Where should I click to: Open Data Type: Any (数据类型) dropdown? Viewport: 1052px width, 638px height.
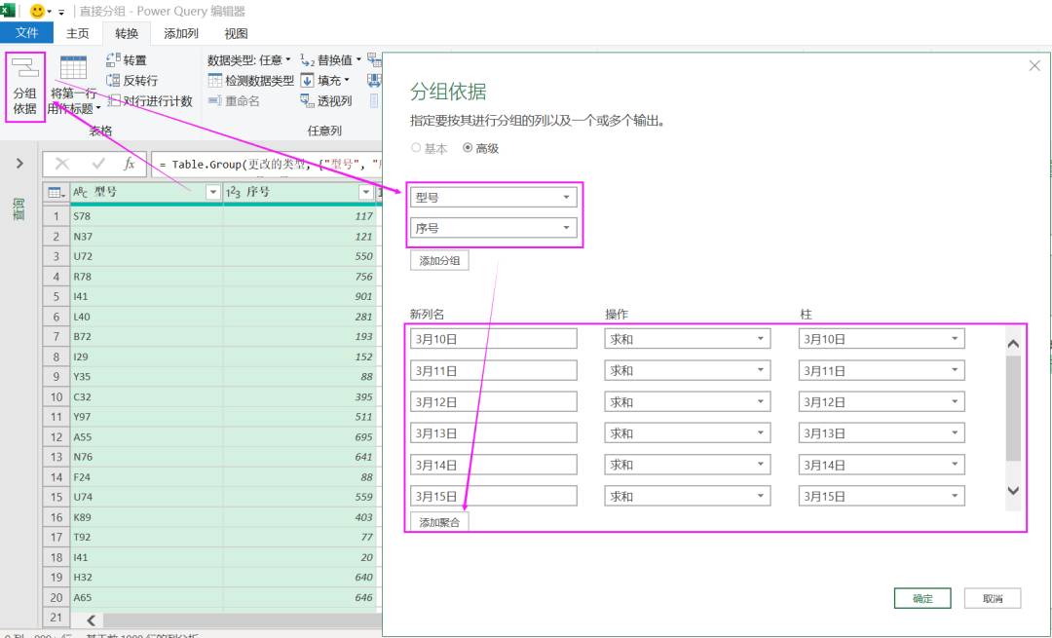[249, 60]
